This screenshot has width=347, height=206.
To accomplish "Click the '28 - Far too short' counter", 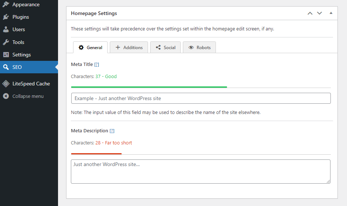I will pos(113,143).
